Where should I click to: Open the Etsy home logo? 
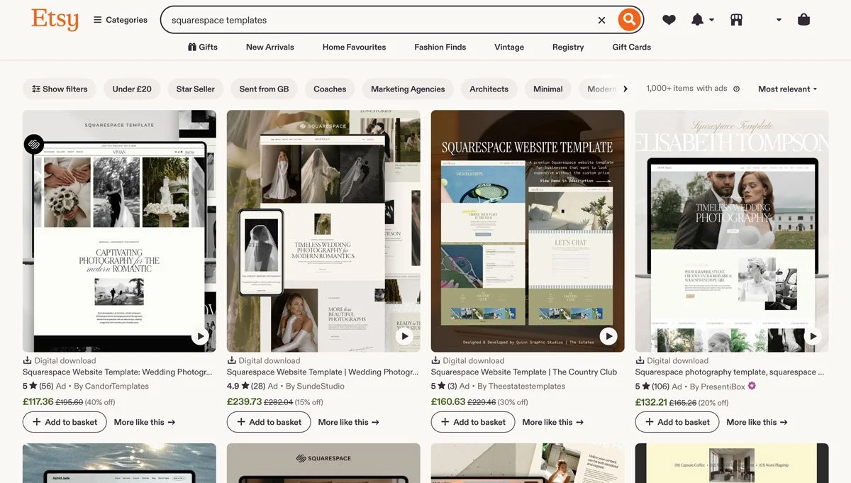55,19
